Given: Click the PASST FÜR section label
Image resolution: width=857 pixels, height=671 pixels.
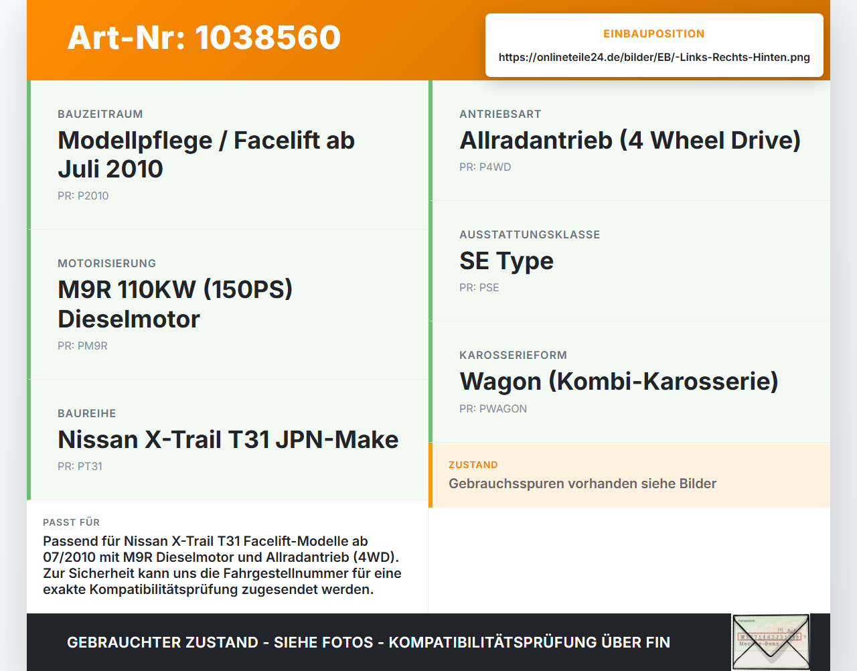Looking at the screenshot, I should 71,522.
